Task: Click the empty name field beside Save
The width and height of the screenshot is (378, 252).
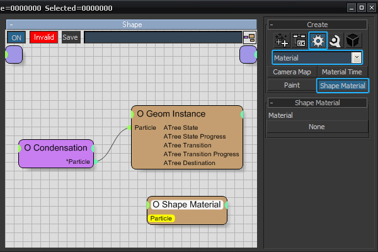Action: [163, 37]
